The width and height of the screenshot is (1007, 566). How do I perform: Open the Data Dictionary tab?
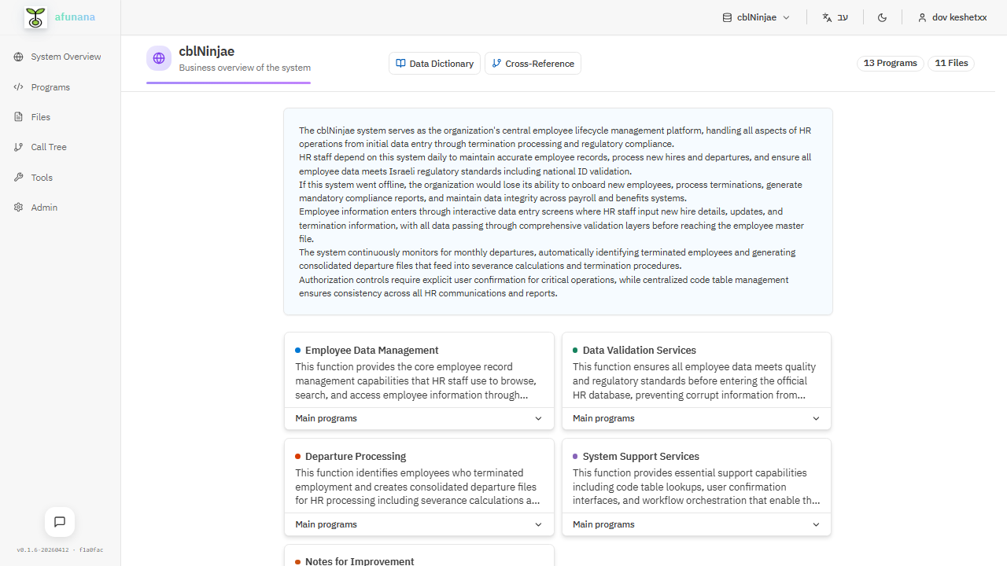pyautogui.click(x=434, y=63)
